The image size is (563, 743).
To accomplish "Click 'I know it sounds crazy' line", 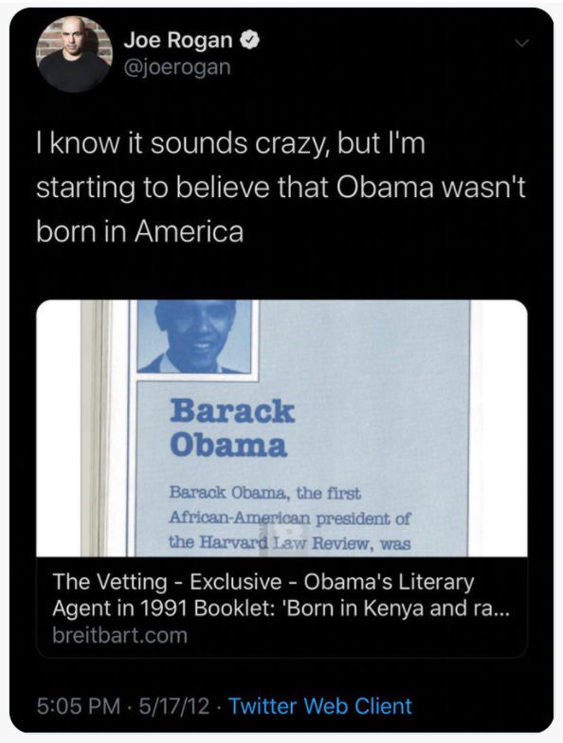I will [x=230, y=143].
